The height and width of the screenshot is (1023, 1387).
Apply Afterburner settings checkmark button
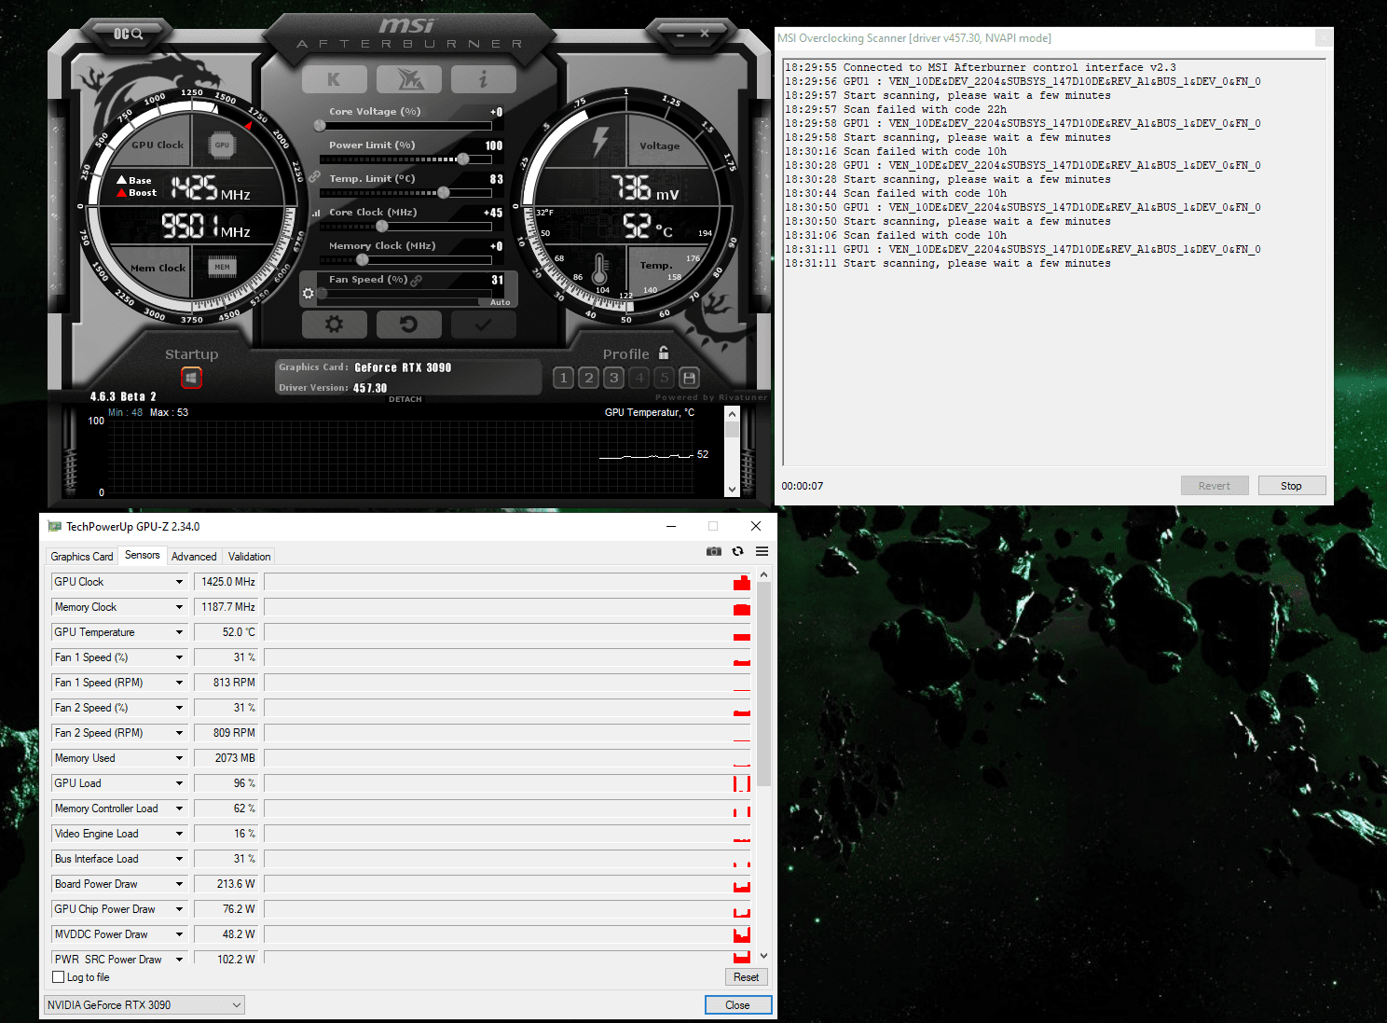(x=483, y=325)
